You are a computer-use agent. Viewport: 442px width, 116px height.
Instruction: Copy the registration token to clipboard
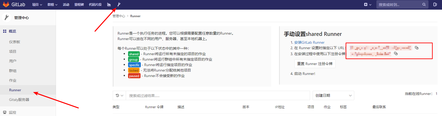coord(396,54)
